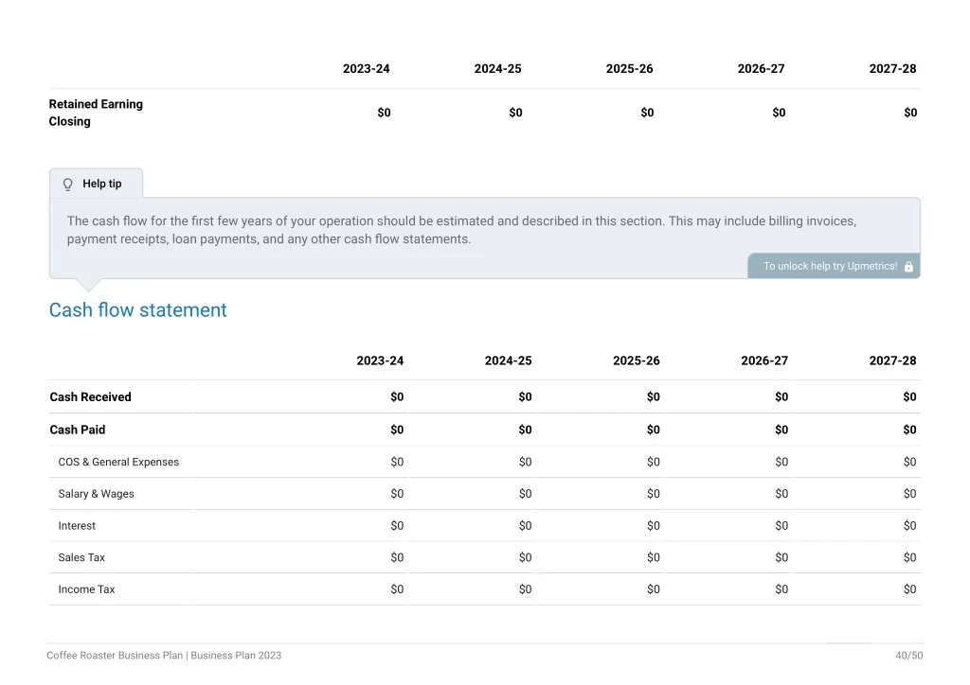Click Income Tax value under 2026-27
Image resolution: width=970 pixels, height=685 pixels.
[781, 589]
